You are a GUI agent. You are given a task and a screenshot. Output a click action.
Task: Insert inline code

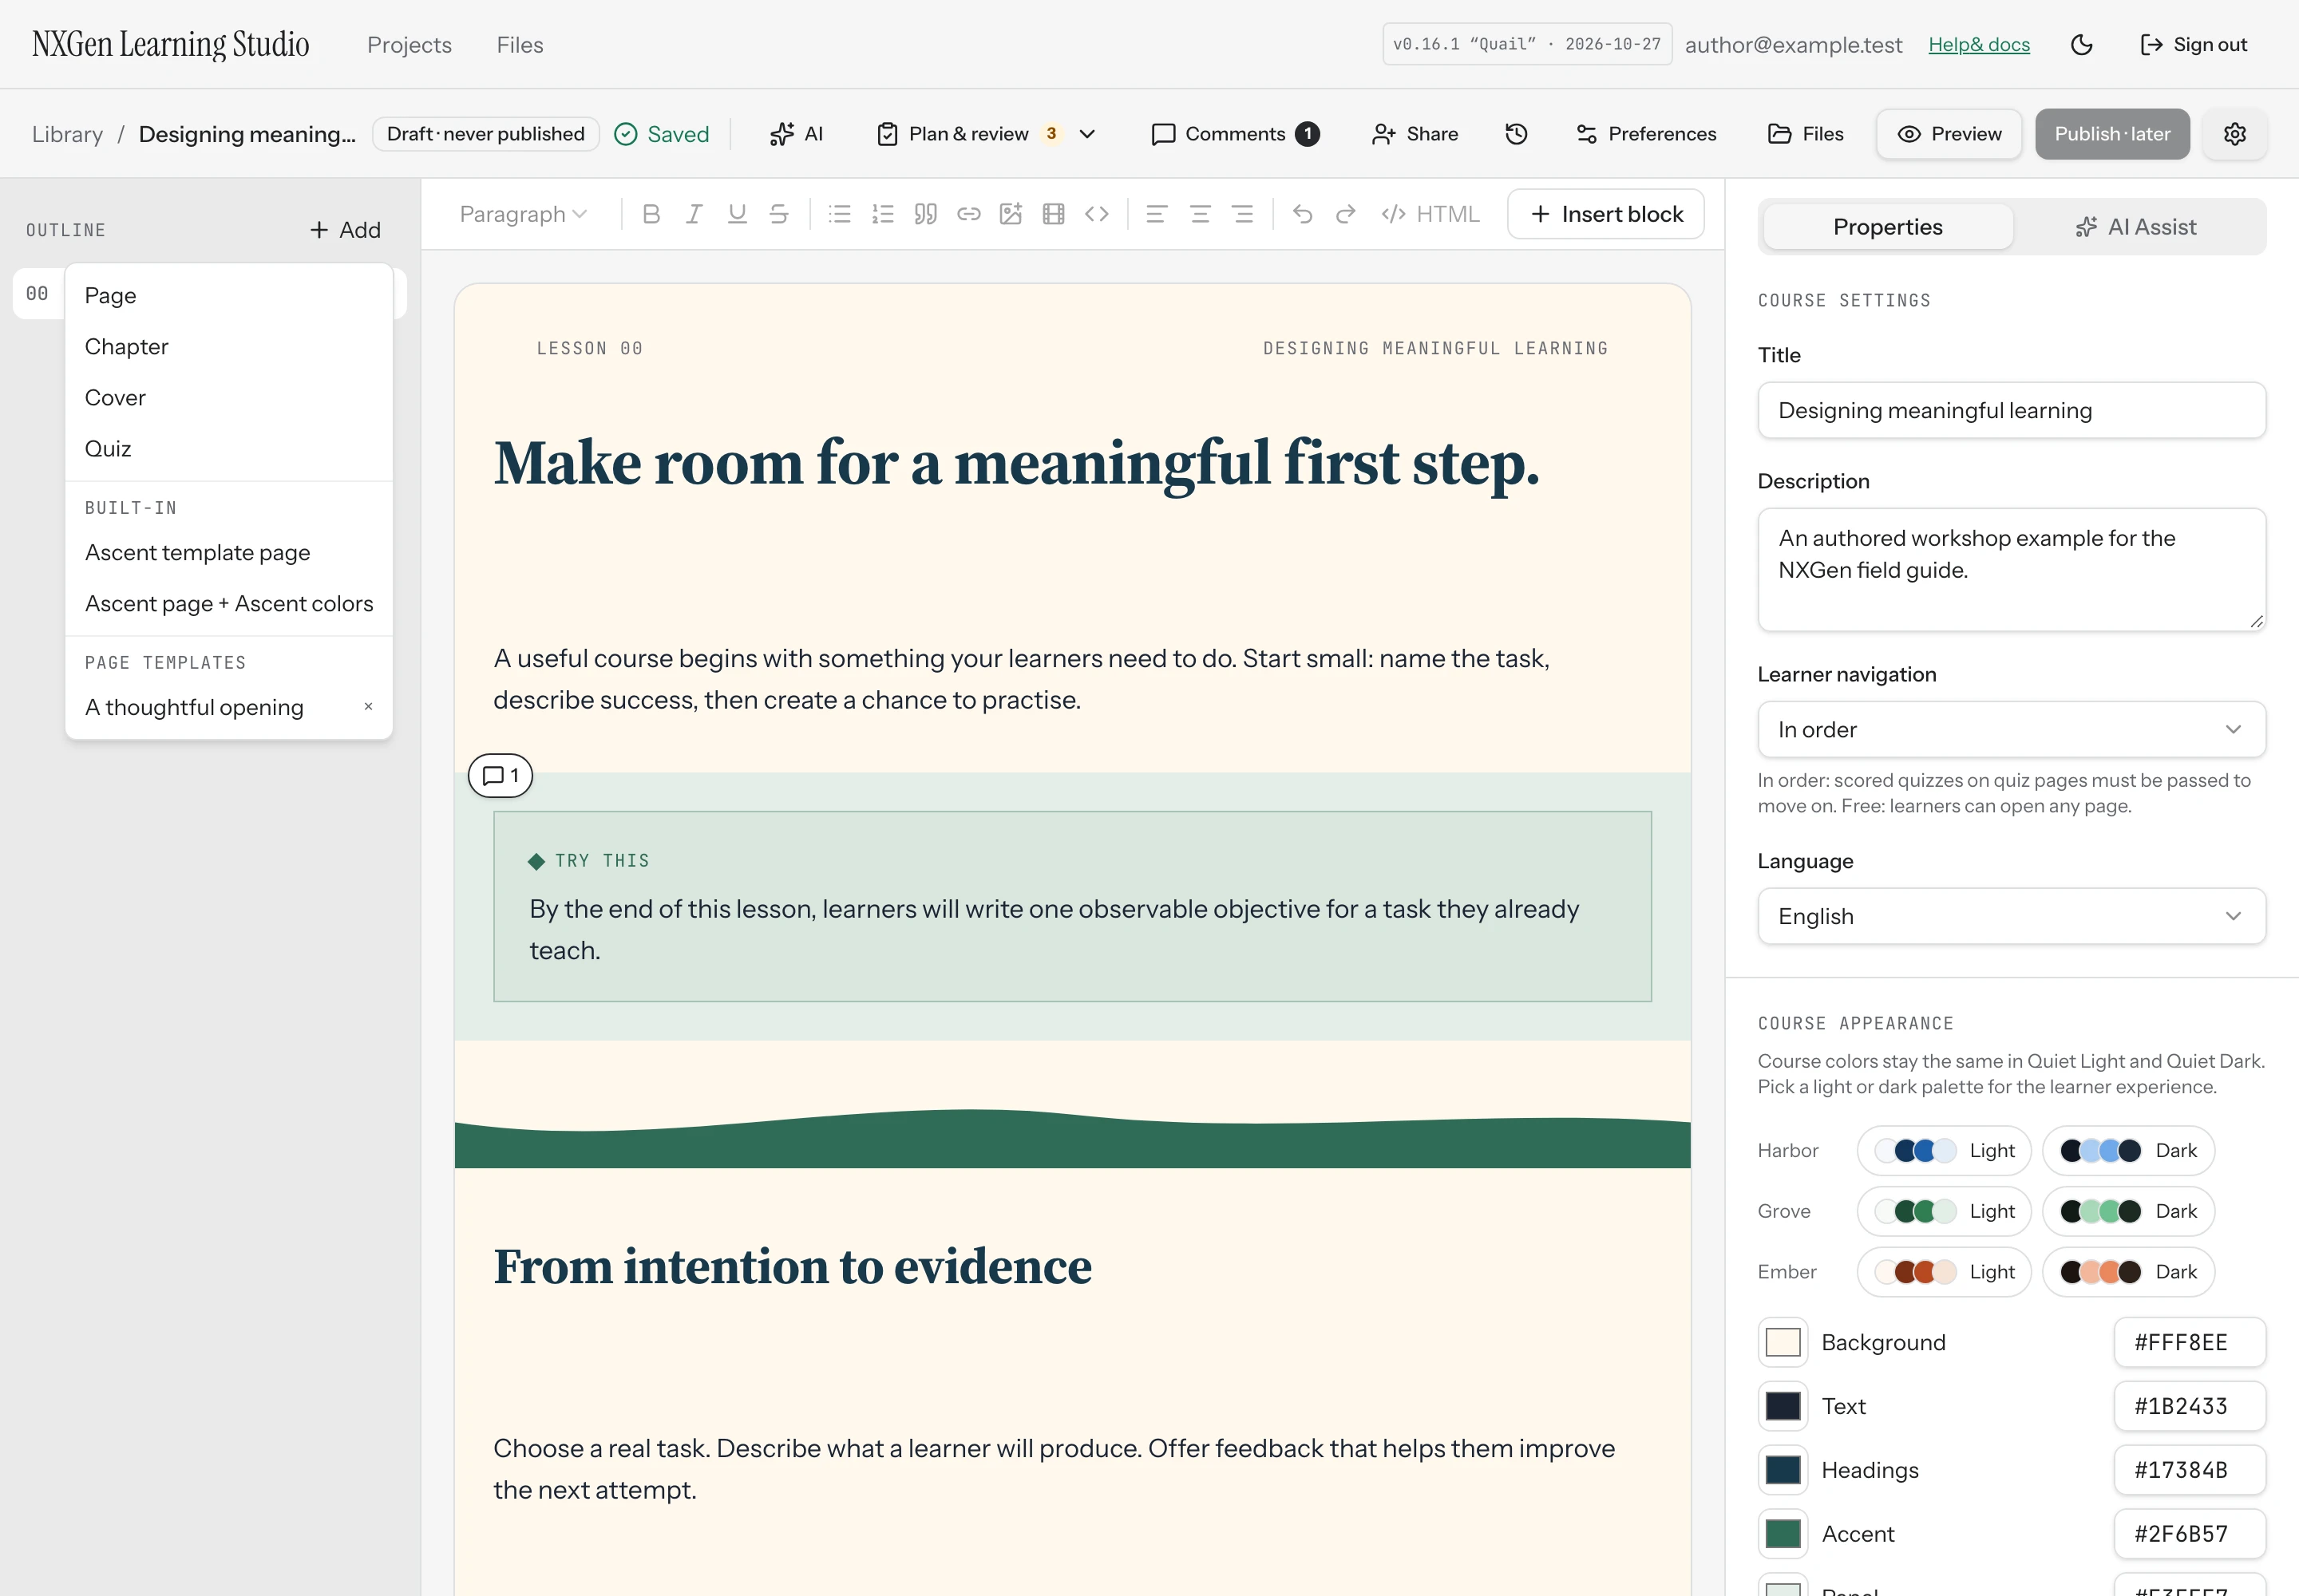1097,214
